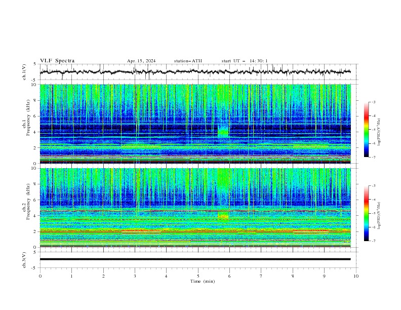The width and height of the screenshot is (401, 310).
Task: Click the ch.2 "Frequency (kHz)" axis title
Action: pyautogui.click(x=28, y=202)
